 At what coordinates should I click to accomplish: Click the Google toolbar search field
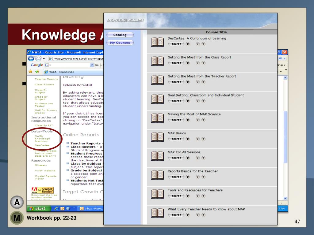(x=69, y=65)
